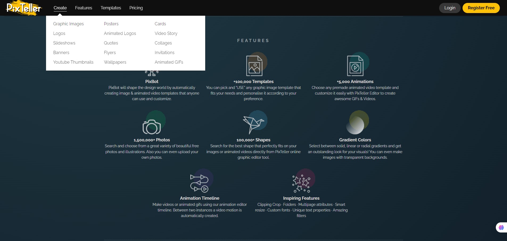Click the Inspiring Features stars icon
This screenshot has width=507, height=241.
(x=301, y=183)
